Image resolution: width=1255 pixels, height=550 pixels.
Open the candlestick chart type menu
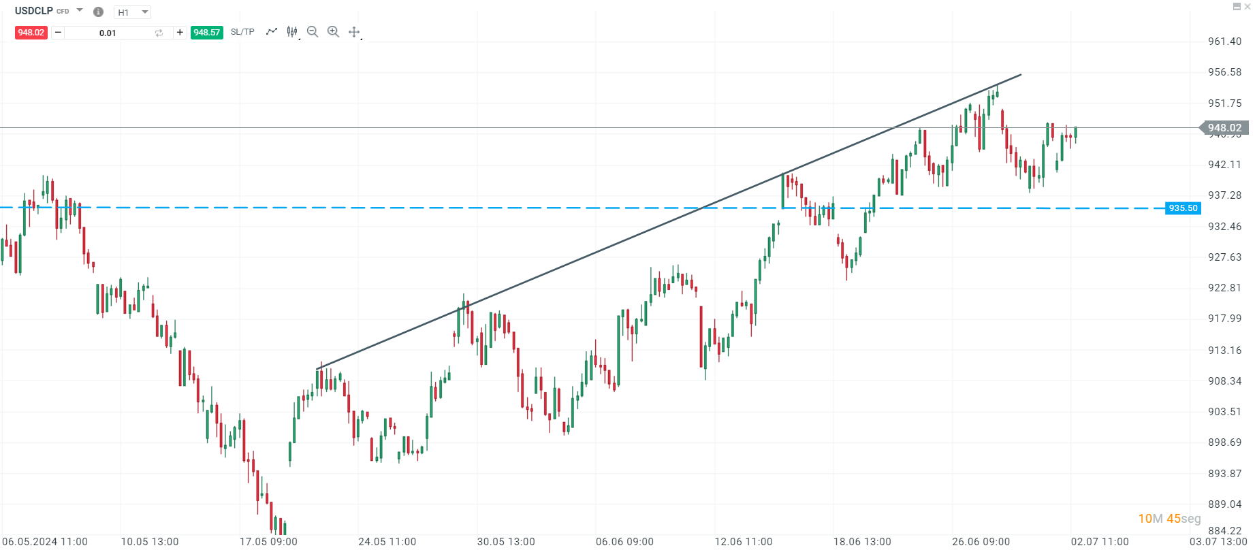click(292, 32)
